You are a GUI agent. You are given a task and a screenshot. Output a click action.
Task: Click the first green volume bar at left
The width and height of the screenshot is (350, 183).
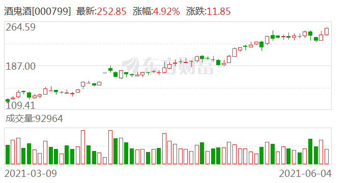click(8, 155)
